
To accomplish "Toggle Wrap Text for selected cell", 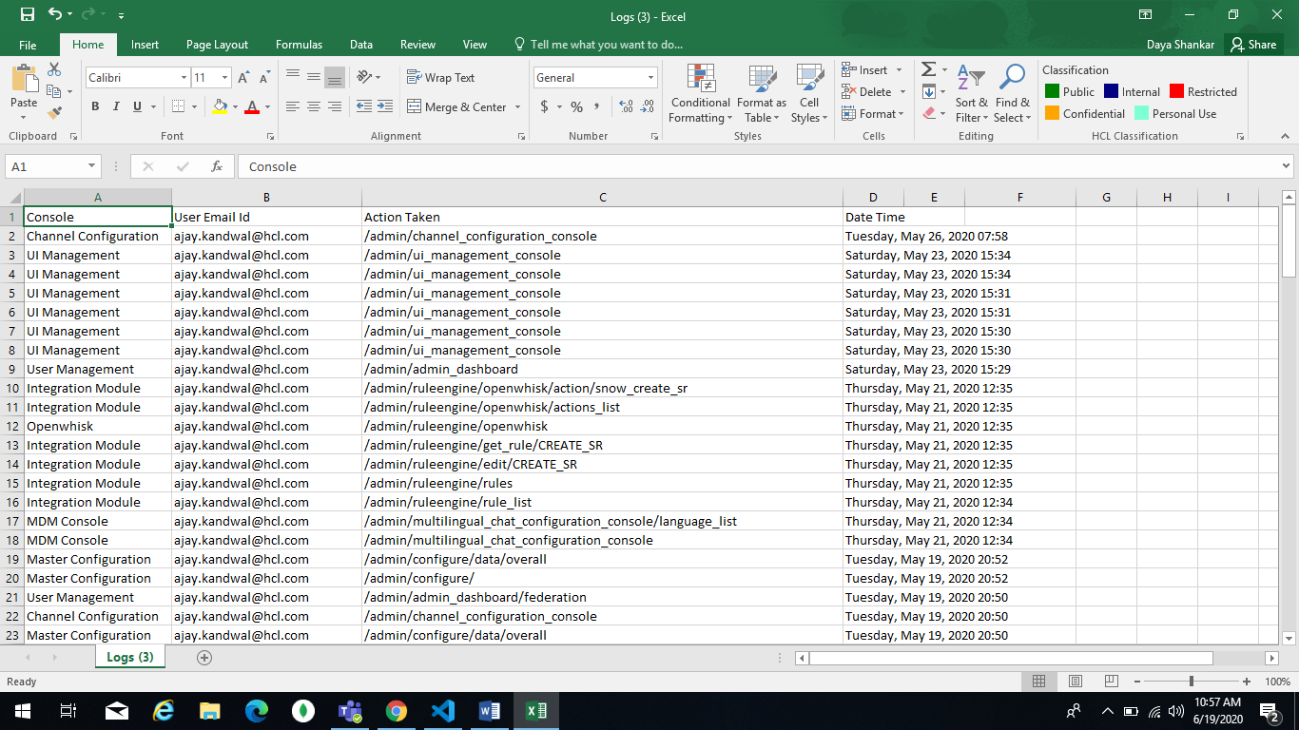I will tap(440, 78).
